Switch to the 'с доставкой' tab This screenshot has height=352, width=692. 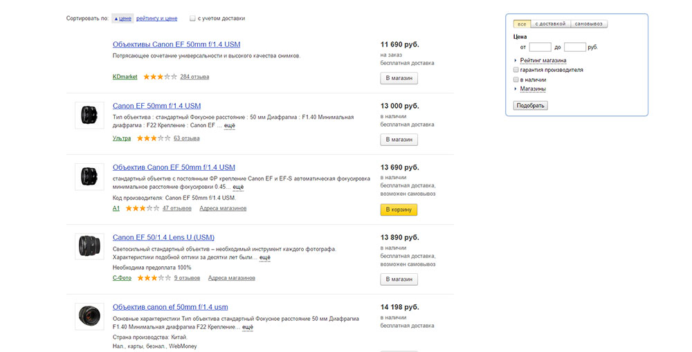tap(550, 24)
